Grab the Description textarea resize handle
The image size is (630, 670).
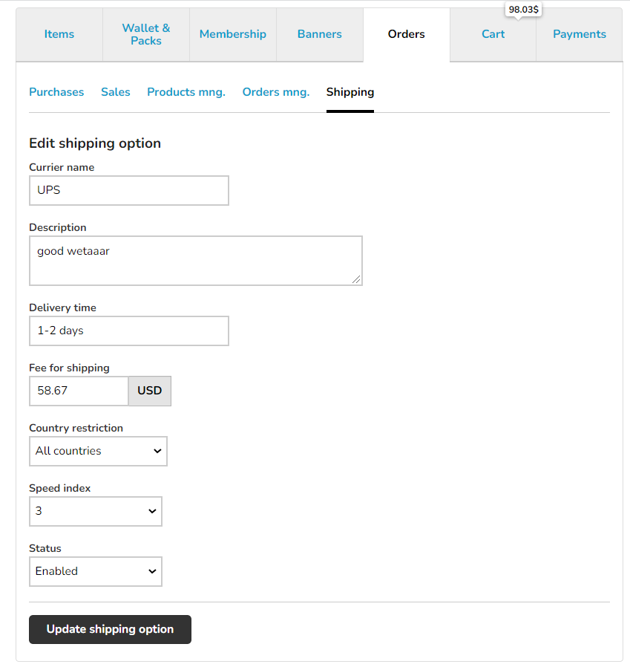coord(356,279)
